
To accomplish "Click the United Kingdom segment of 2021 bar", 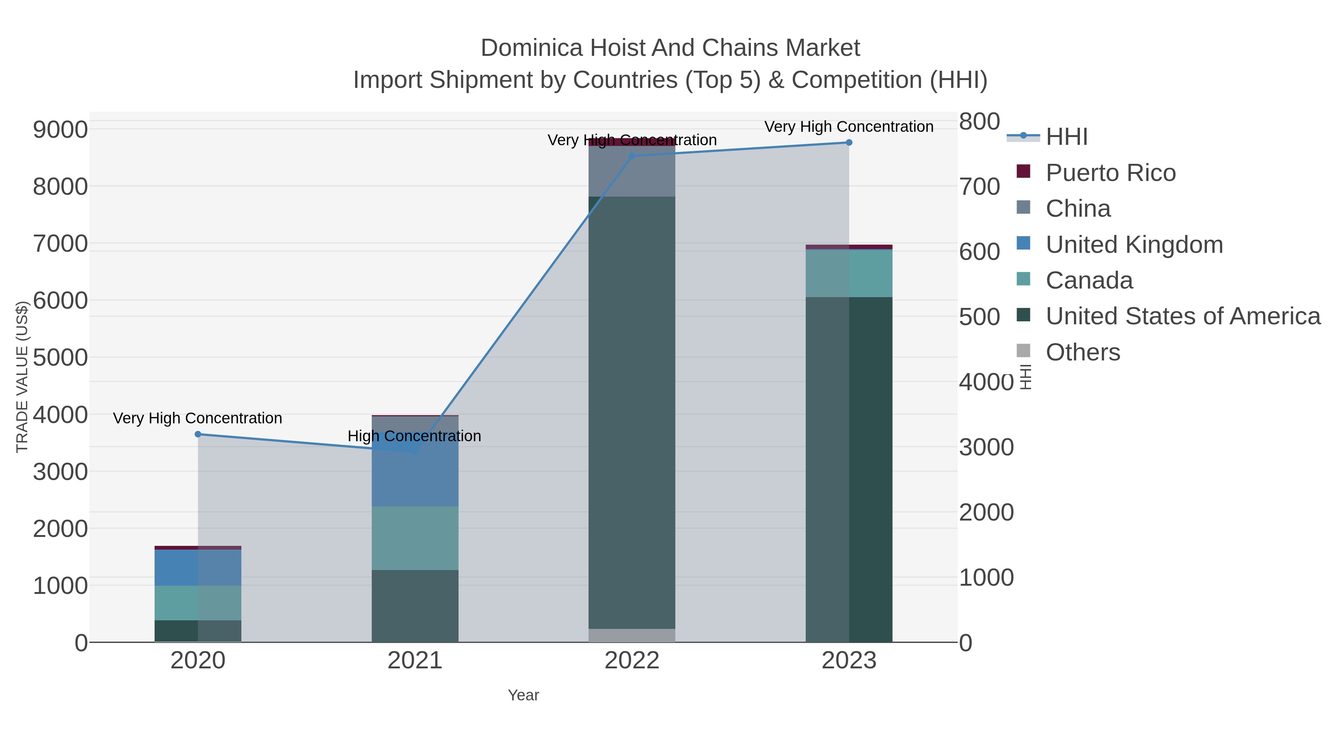I will (x=415, y=469).
